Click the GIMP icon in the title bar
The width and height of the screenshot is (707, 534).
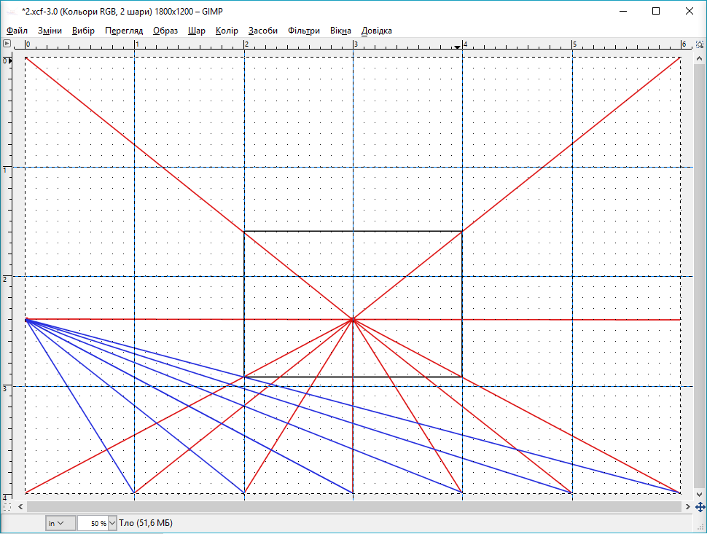[x=12, y=11]
